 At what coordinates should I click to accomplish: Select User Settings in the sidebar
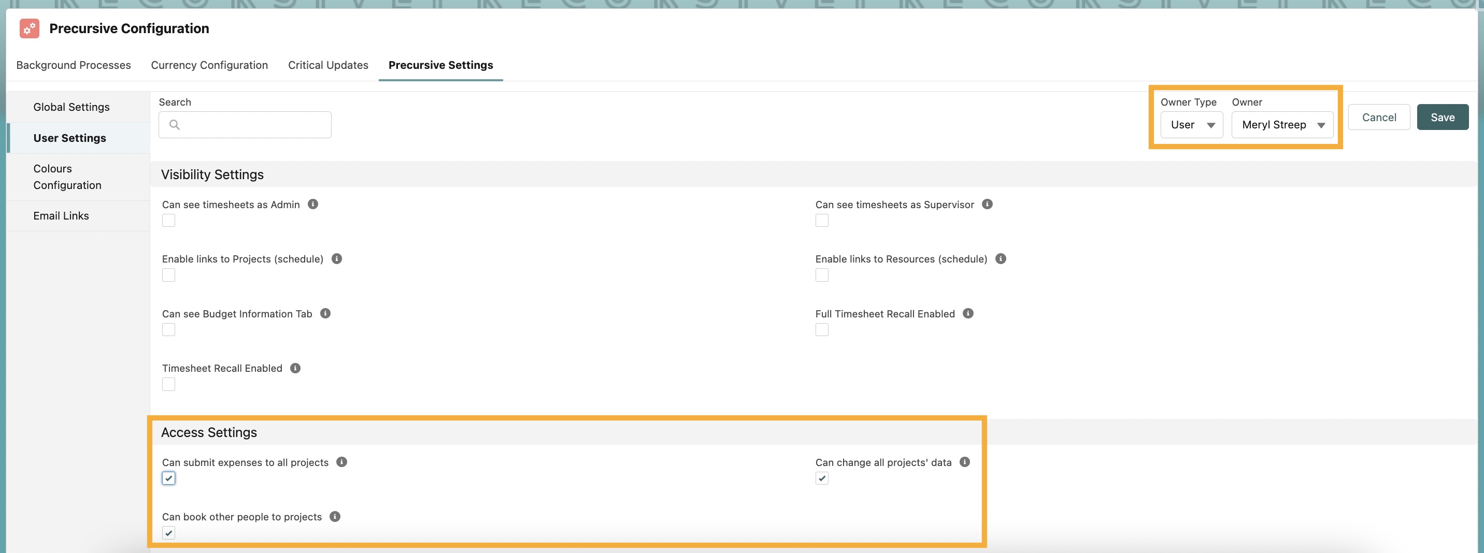point(78,138)
